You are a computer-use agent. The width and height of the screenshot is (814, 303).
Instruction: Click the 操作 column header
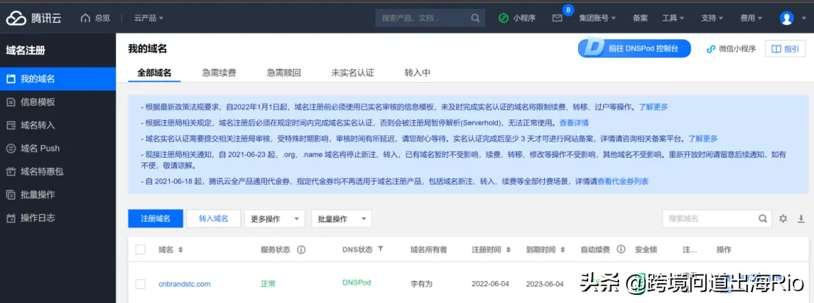coord(724,249)
